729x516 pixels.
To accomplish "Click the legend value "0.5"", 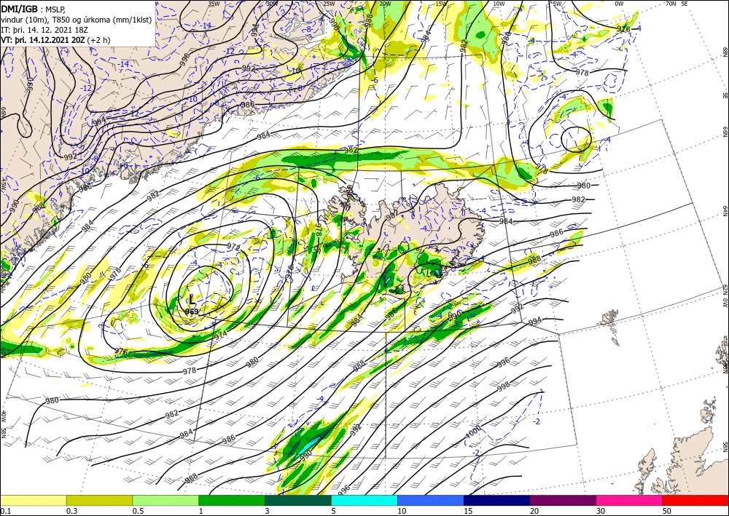I will (x=138, y=511).
